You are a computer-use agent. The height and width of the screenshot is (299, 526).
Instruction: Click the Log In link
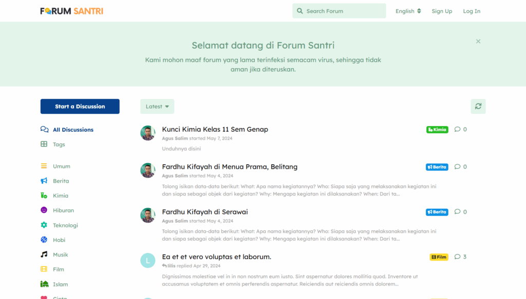click(x=472, y=11)
